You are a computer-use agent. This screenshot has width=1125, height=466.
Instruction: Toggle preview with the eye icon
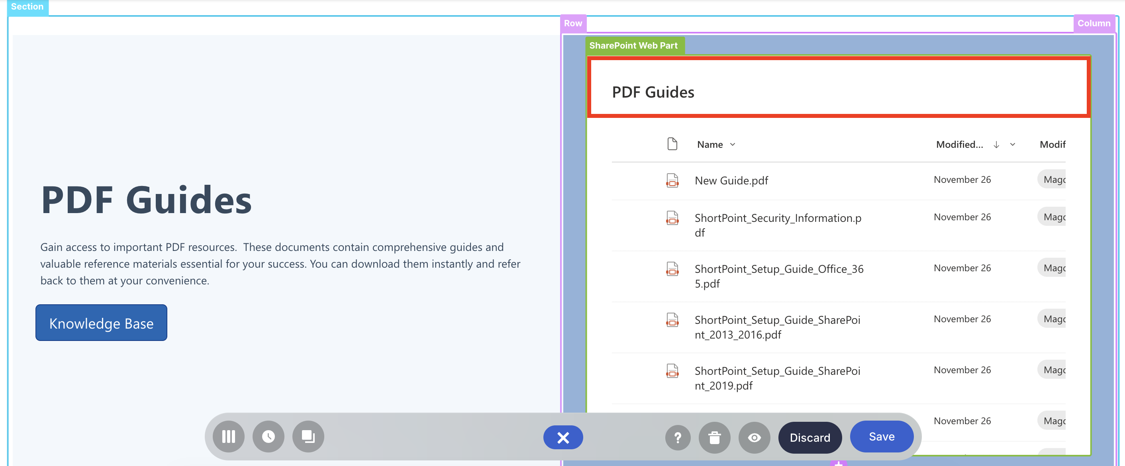pos(754,437)
